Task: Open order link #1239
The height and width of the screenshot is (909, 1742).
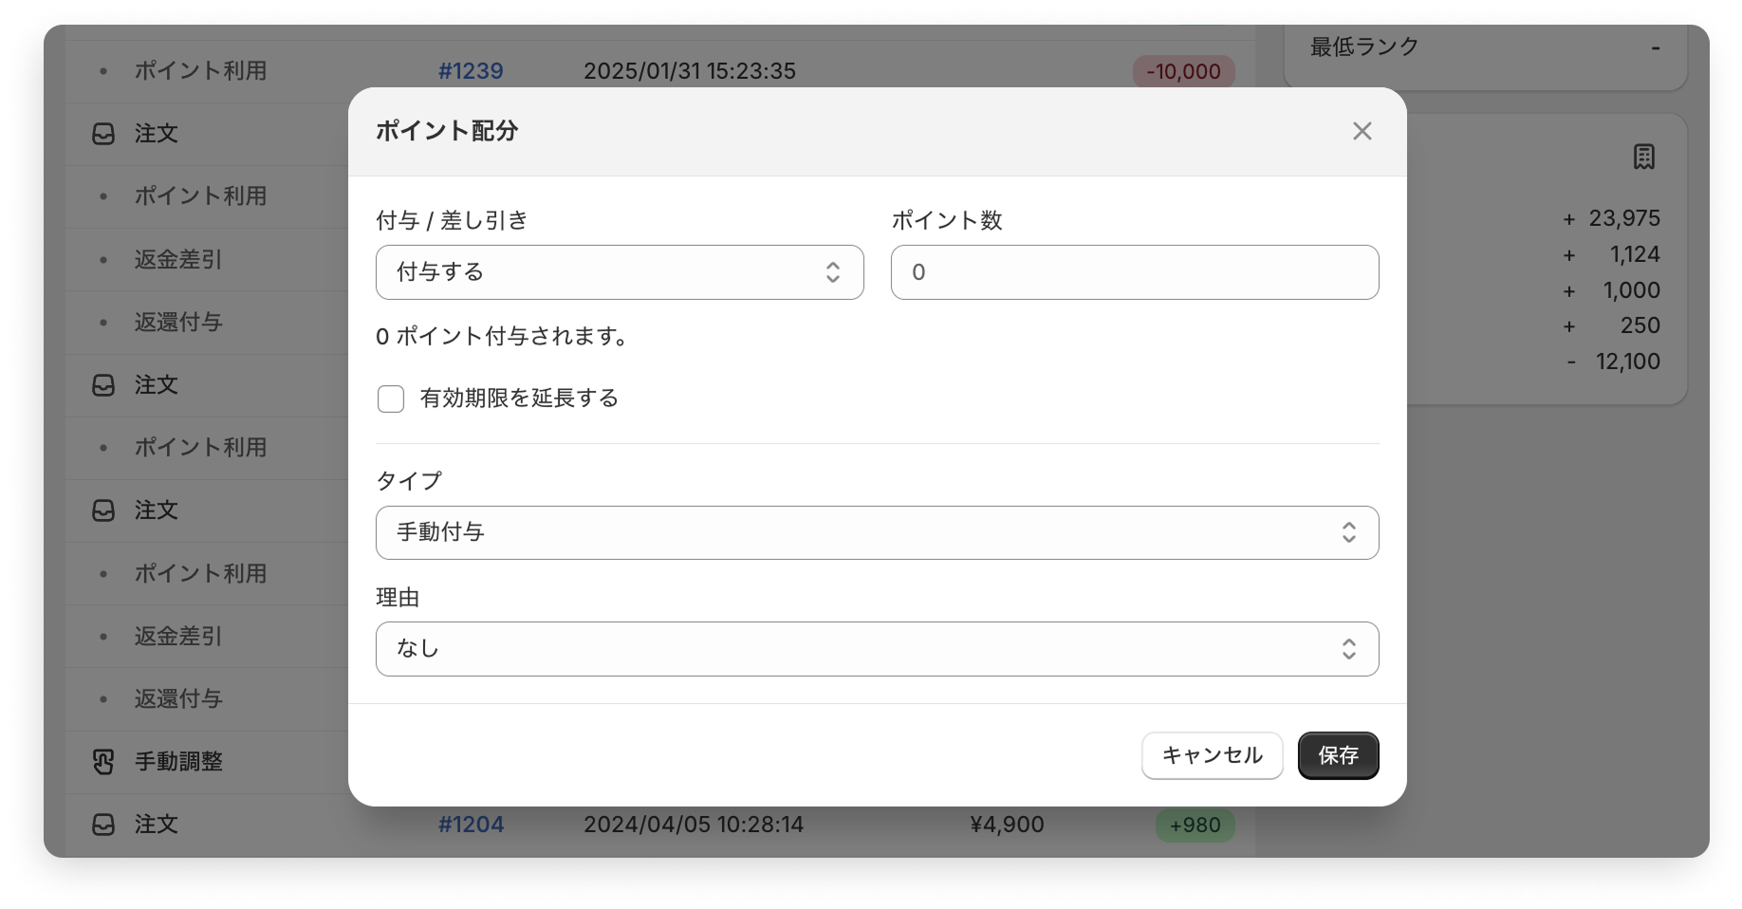Action: coord(471,71)
